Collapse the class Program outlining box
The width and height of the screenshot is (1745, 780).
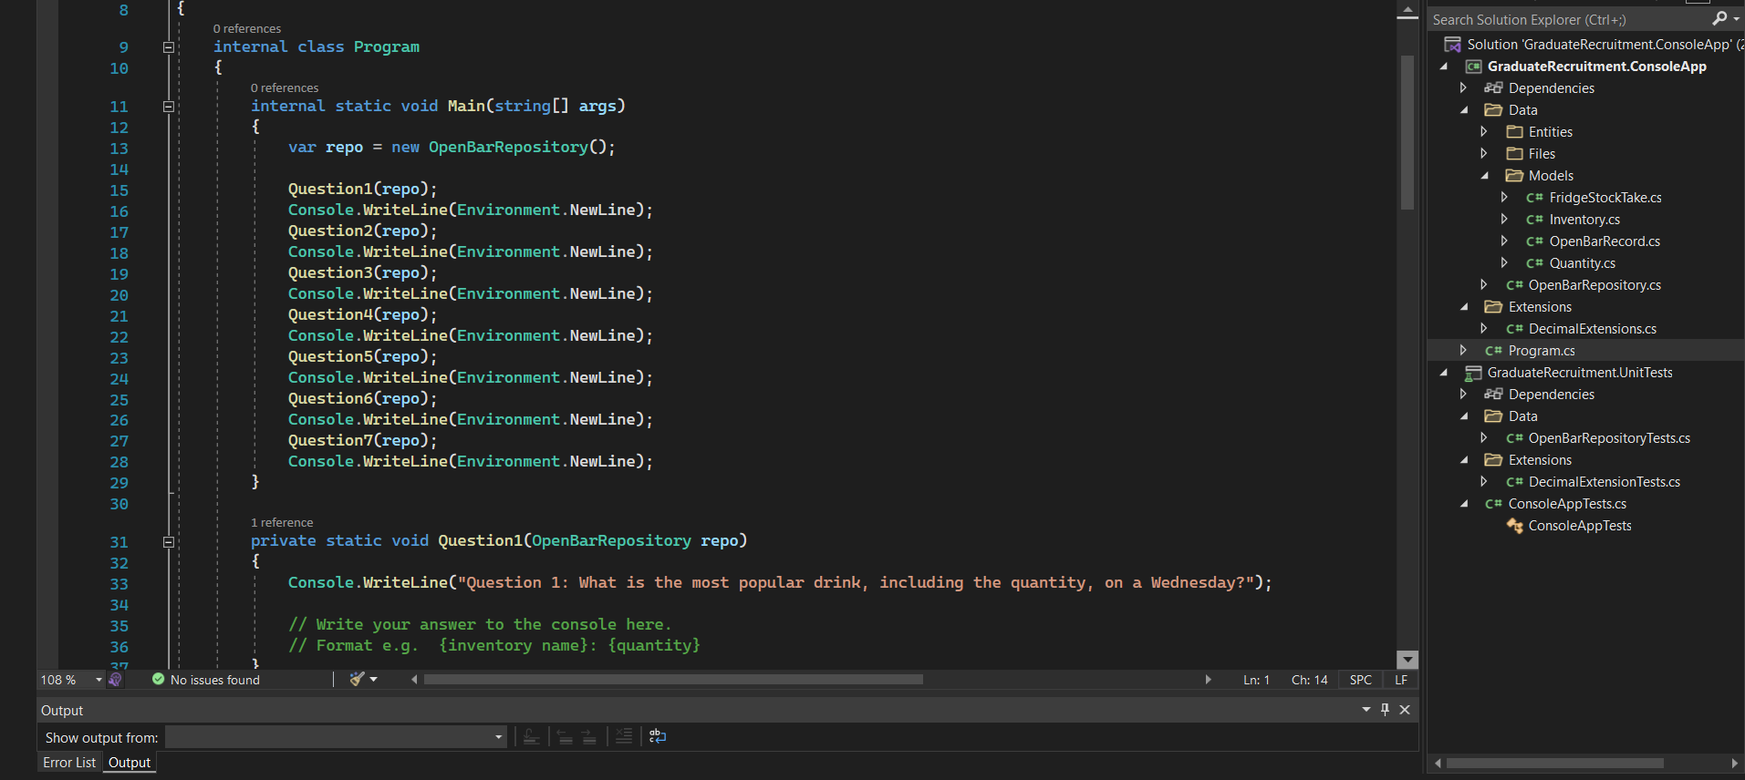pyautogui.click(x=169, y=47)
